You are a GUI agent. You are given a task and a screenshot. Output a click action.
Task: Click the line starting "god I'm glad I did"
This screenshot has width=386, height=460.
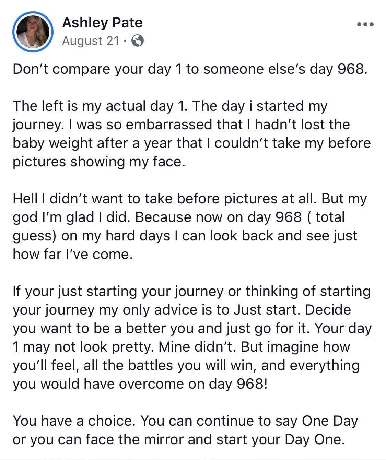coord(178,217)
